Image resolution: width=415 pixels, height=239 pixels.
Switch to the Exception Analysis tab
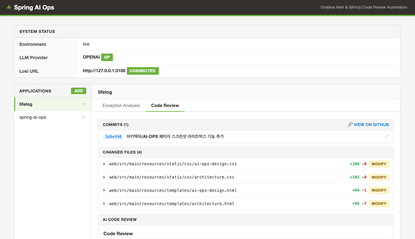[121, 105]
